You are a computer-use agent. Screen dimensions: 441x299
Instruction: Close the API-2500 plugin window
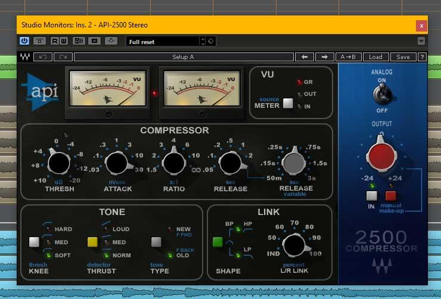point(421,26)
